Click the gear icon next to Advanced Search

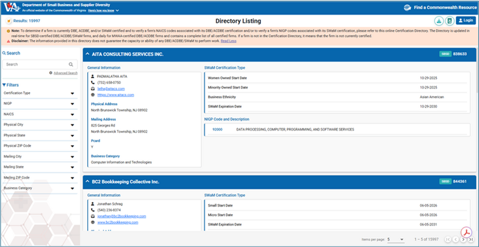point(51,73)
